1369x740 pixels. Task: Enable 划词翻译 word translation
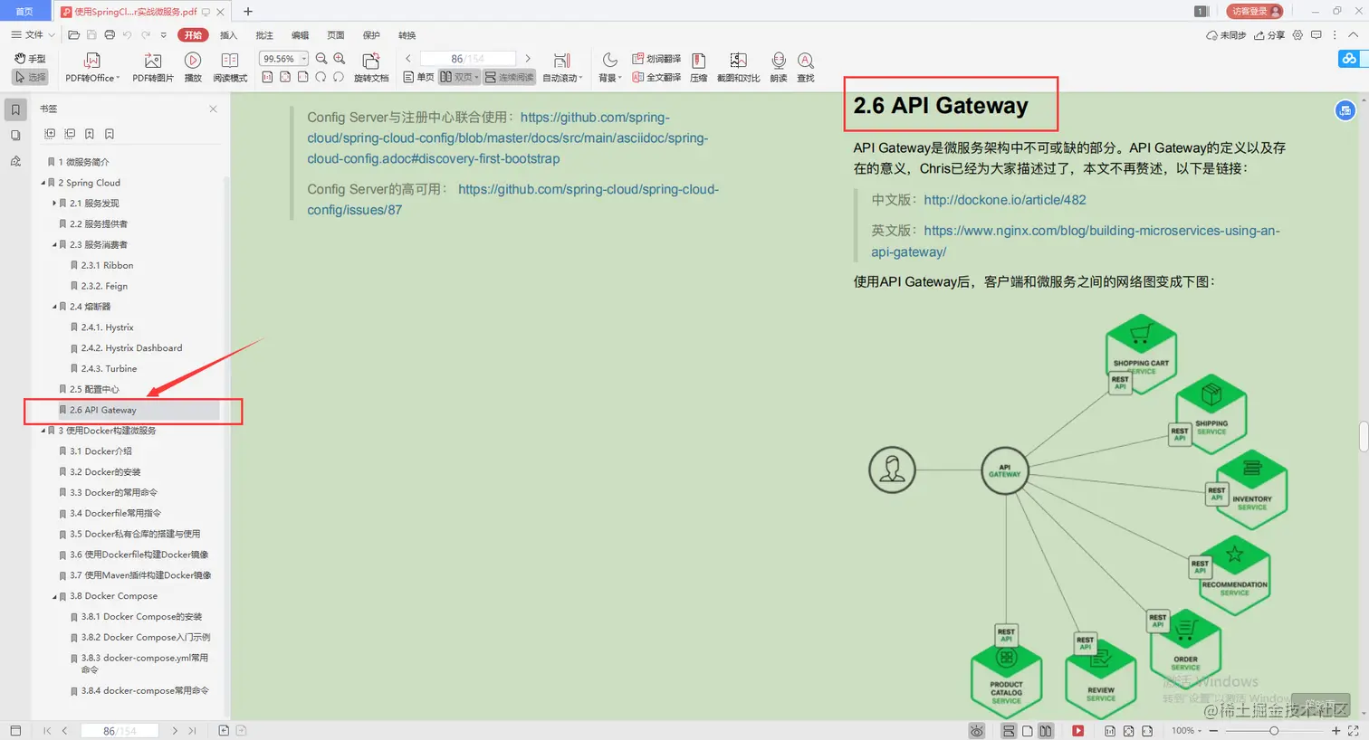pos(659,59)
